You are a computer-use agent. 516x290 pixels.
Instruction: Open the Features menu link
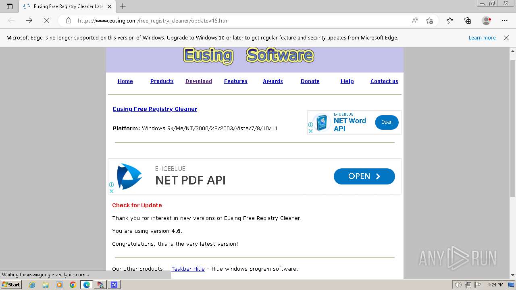[236, 81]
